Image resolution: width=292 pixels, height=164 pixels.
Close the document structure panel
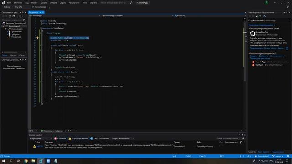pyautogui.click(x=26, y=60)
